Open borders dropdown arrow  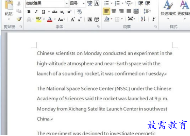click(122, 19)
